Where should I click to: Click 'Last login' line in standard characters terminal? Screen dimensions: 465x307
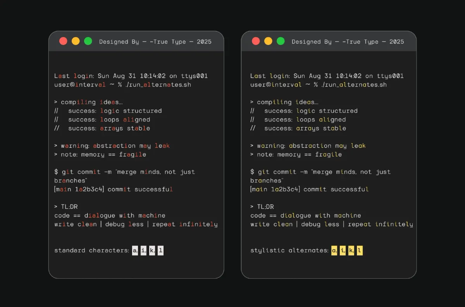(x=131, y=76)
